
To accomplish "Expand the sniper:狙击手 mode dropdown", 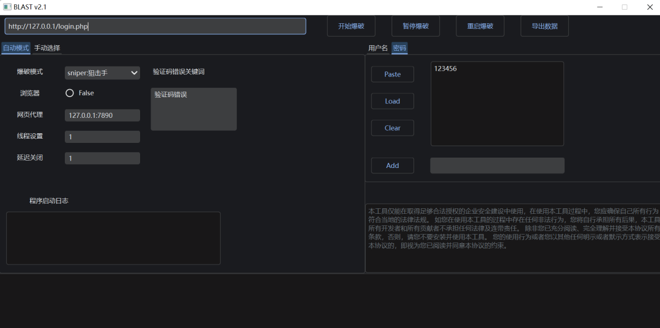I will (102, 73).
